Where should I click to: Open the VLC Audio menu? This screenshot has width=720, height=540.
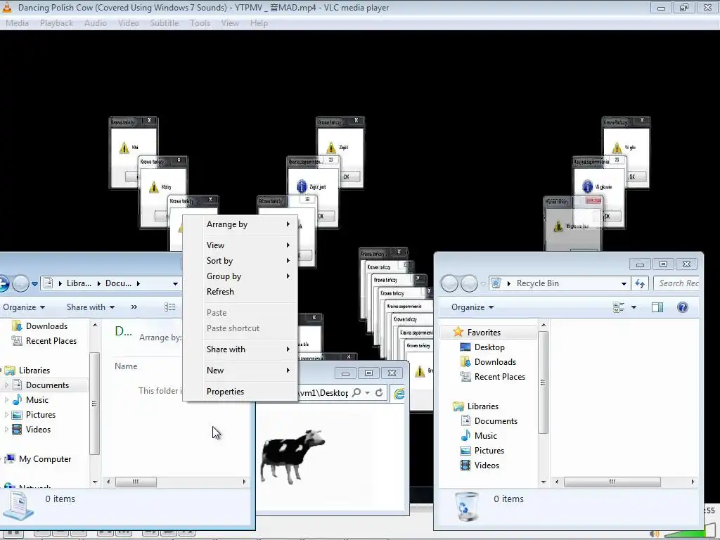(95, 23)
